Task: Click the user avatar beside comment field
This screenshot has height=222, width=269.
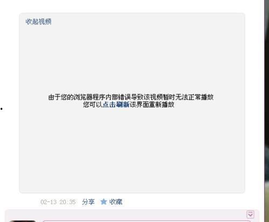Action: tap(23, 221)
